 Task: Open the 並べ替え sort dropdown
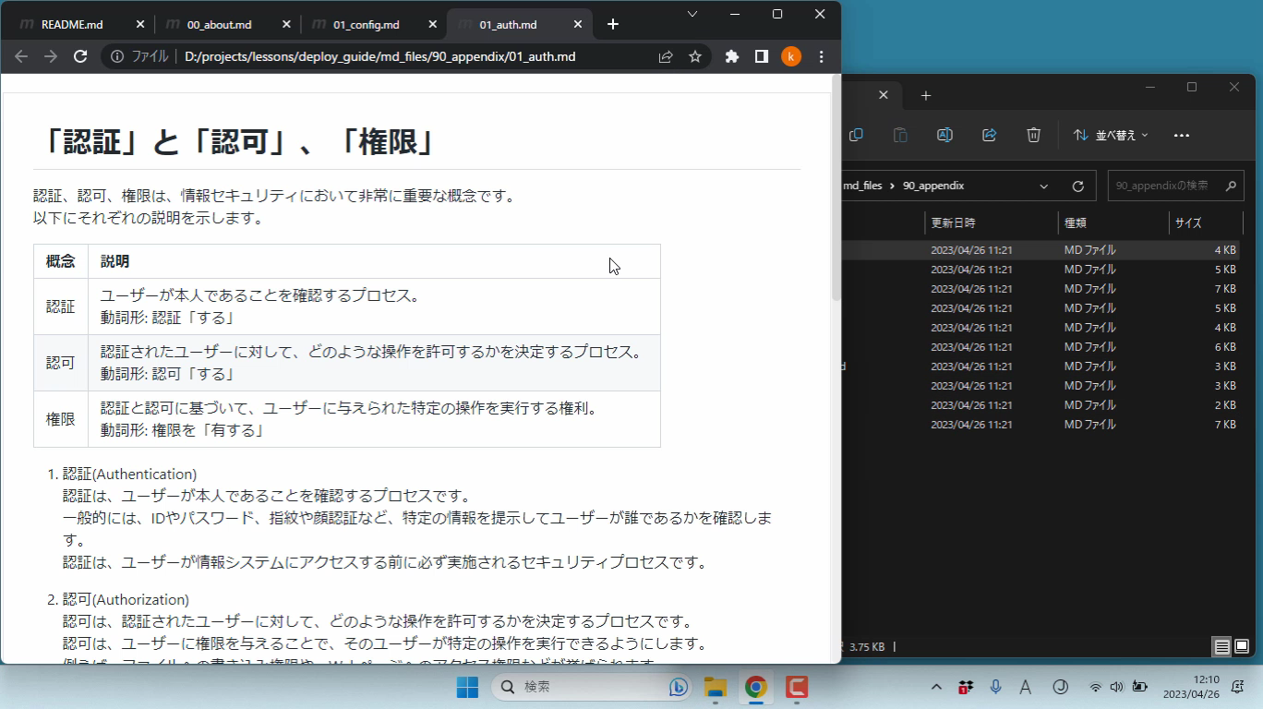(x=1111, y=135)
